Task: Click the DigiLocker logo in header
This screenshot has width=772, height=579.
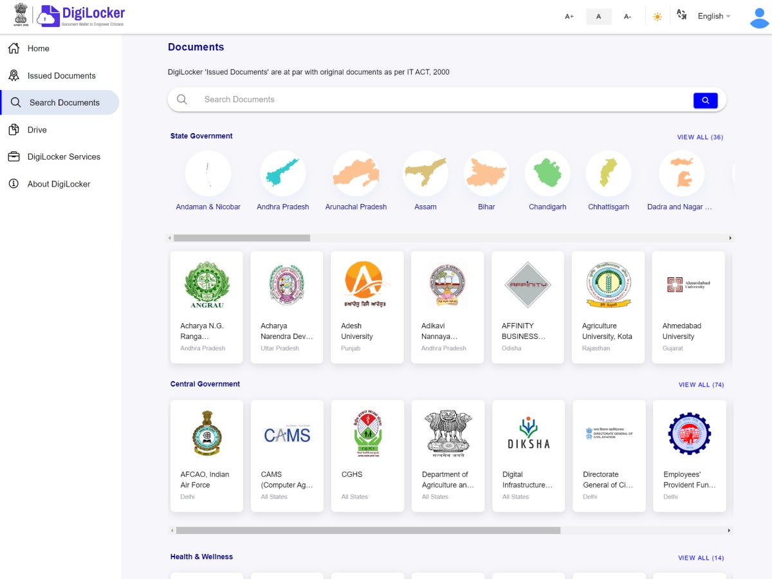Action: pyautogui.click(x=81, y=16)
